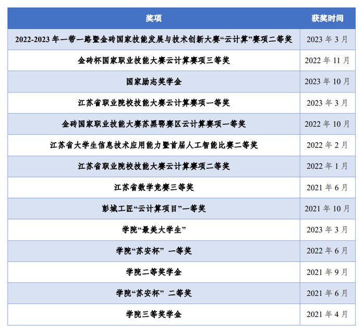Select the 学院“最美大学生” cell
The height and width of the screenshot is (333, 364).
[154, 230]
